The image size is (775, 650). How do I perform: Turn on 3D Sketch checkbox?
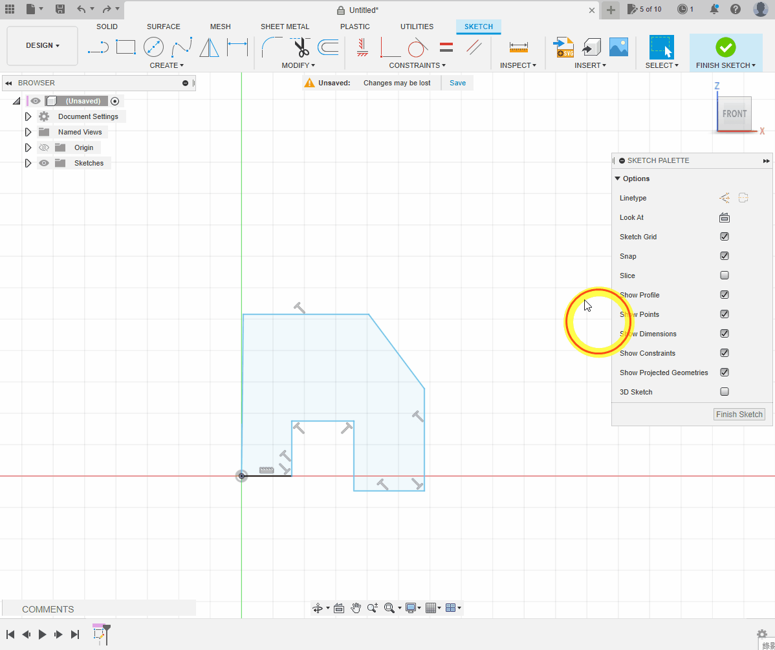click(x=725, y=392)
